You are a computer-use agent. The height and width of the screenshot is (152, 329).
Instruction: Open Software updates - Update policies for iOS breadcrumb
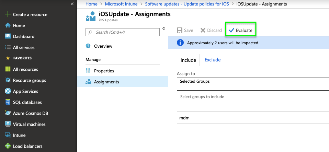pyautogui.click(x=187, y=4)
